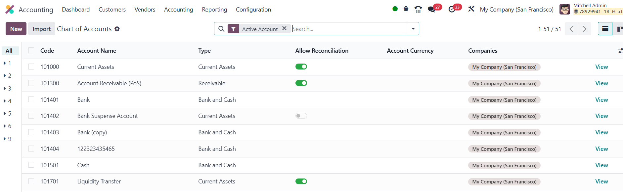Click the Chart of Accounts gear icon
The height and width of the screenshot is (192, 623).
[x=117, y=29]
